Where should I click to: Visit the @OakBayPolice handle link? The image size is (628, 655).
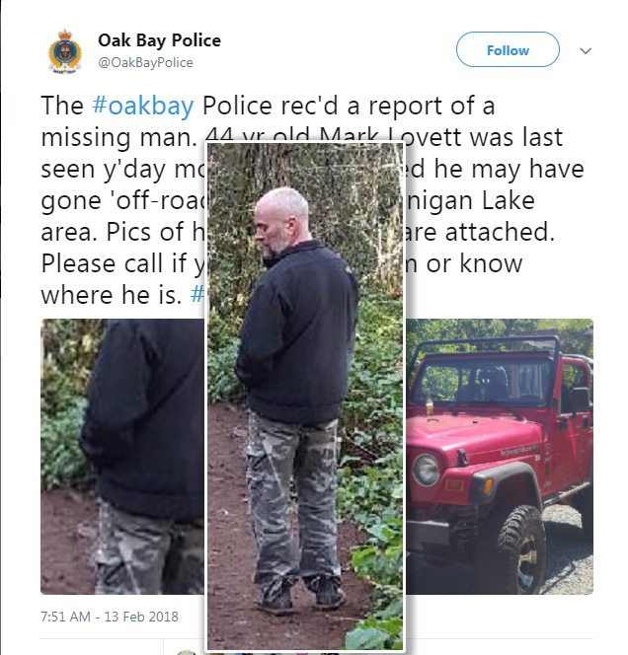tap(145, 63)
